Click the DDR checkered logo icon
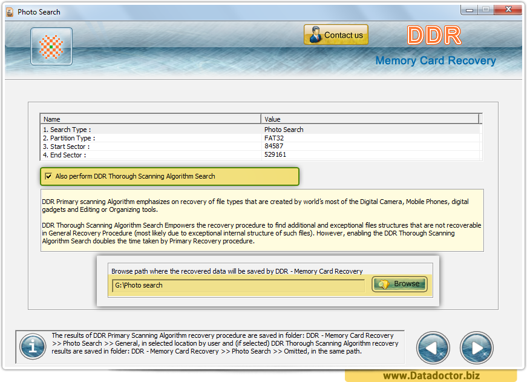 pyautogui.click(x=51, y=45)
